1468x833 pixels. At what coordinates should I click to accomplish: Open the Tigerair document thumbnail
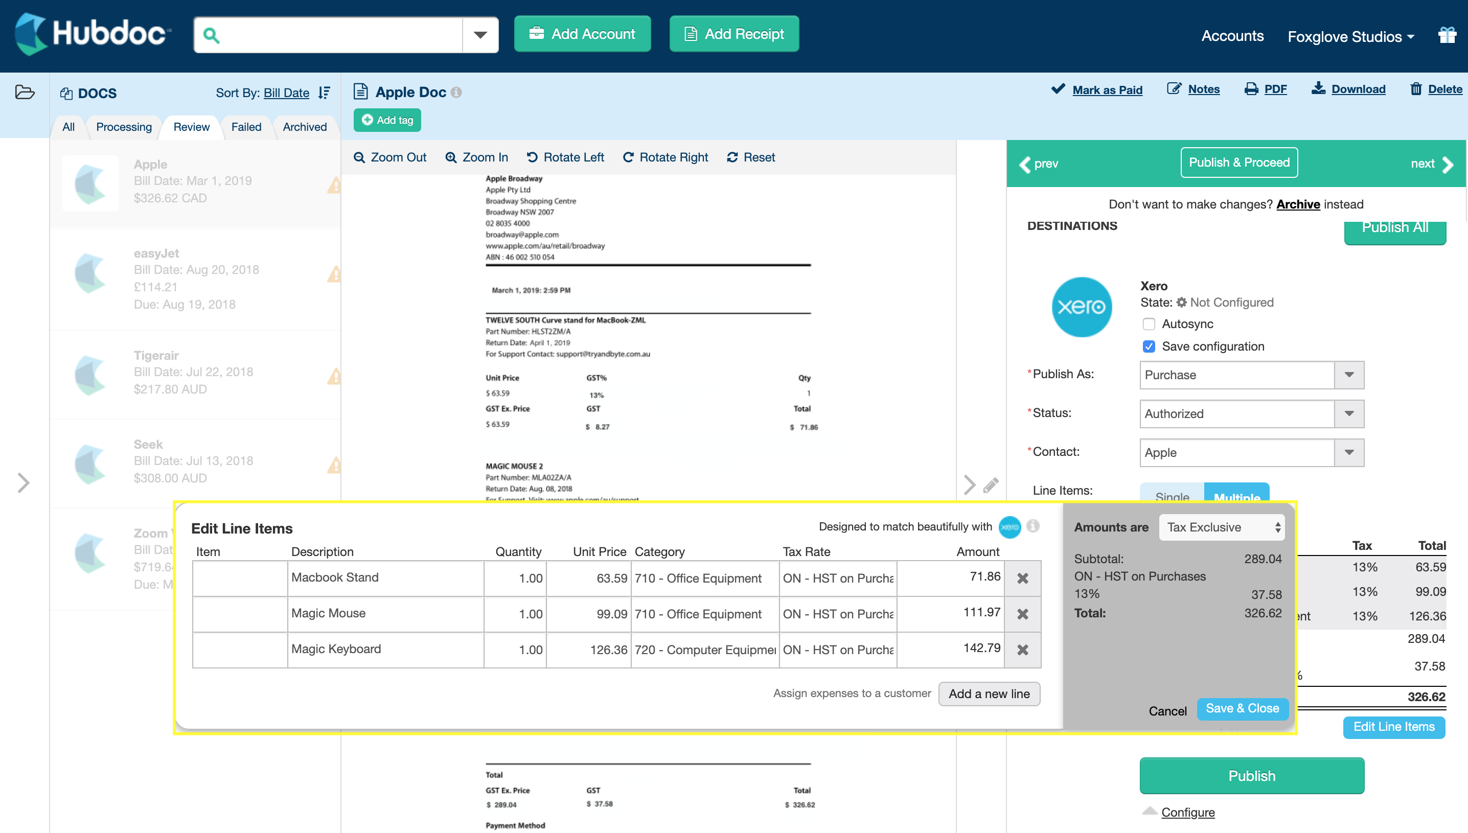pos(90,375)
